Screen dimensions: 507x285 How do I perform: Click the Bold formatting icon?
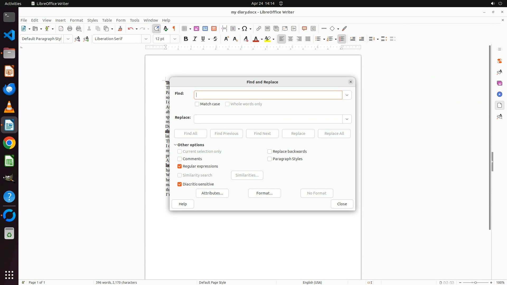[186, 39]
